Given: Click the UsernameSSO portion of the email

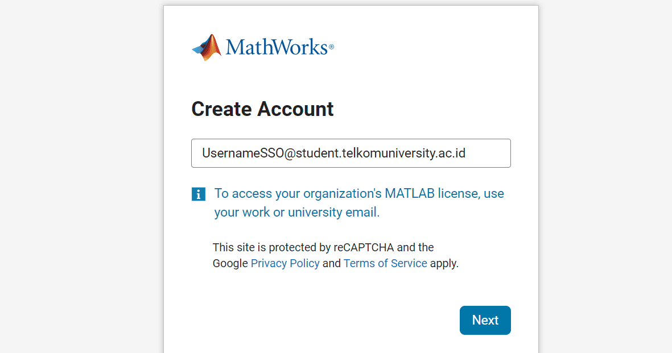Looking at the screenshot, I should [243, 153].
